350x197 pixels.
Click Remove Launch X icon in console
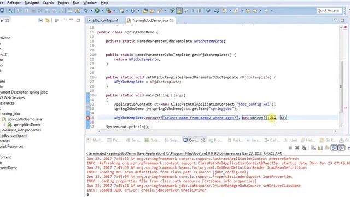[x=297, y=148]
